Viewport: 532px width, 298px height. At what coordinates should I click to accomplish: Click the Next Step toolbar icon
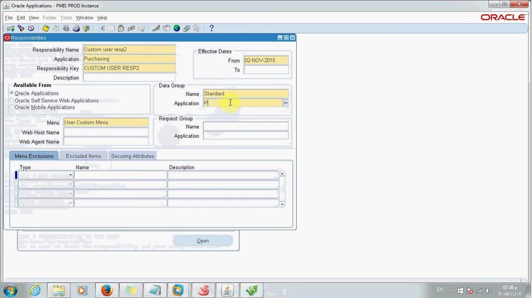pyautogui.click(x=56, y=28)
